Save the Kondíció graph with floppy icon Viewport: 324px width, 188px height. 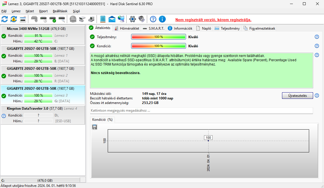[x=95, y=127]
